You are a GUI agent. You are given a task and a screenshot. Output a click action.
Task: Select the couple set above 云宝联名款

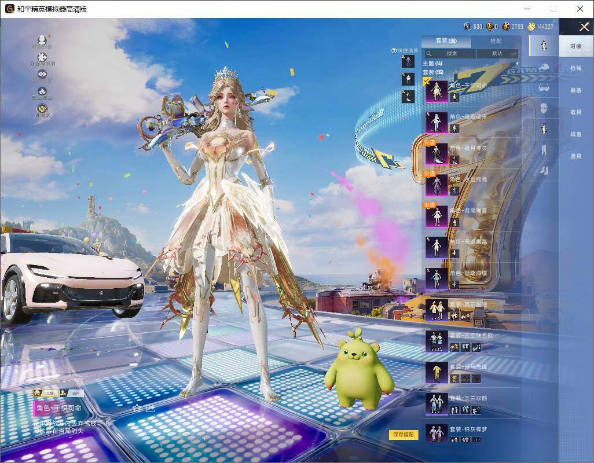tap(437, 310)
